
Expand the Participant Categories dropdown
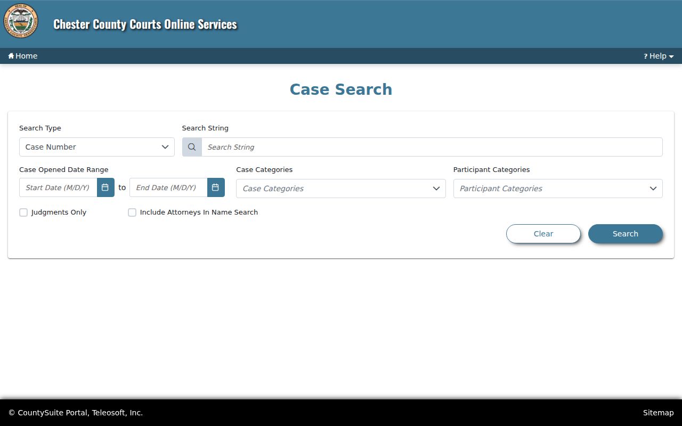coord(558,189)
